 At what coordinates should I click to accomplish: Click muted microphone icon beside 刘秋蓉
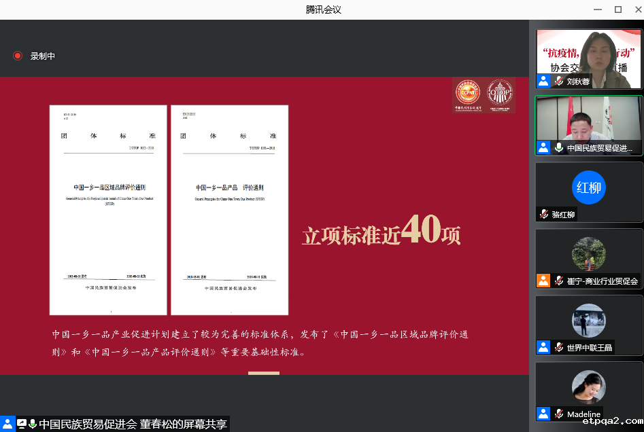tap(559, 82)
